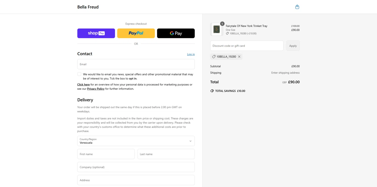Go to the Bella Freud store logo
377x187 pixels.
pos(88,7)
